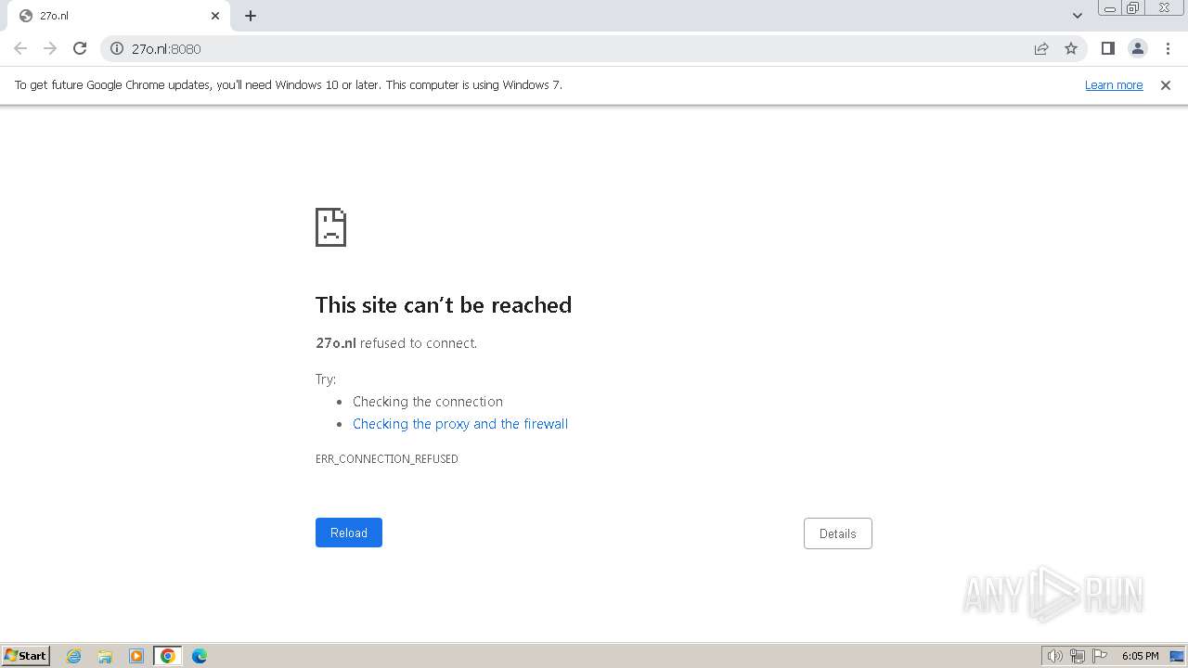The height and width of the screenshot is (668, 1188).
Task: Click the Show desktop button in tray
Action: coord(1177,656)
